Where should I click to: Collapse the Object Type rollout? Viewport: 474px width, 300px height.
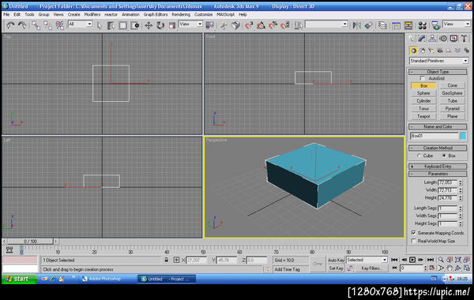coord(438,72)
